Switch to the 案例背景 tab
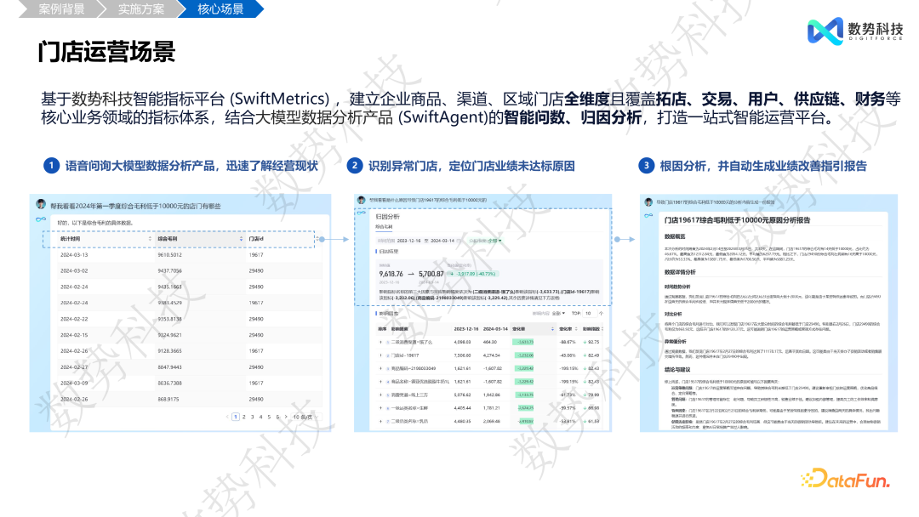This screenshot has height=517, width=919. [61, 9]
